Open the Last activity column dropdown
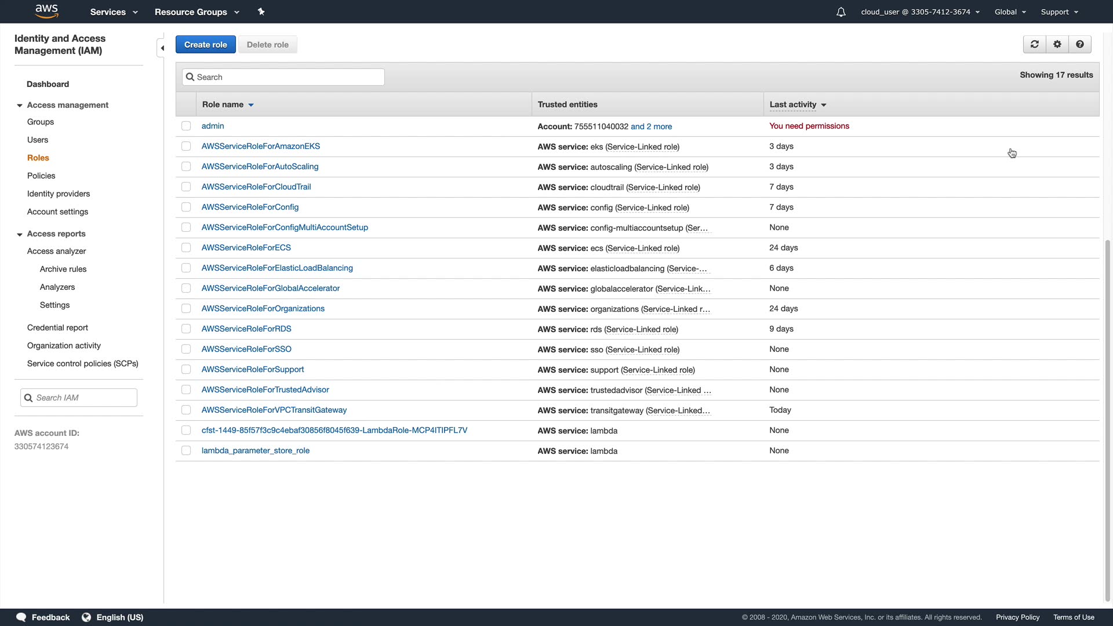This screenshot has height=626, width=1113. [x=824, y=105]
